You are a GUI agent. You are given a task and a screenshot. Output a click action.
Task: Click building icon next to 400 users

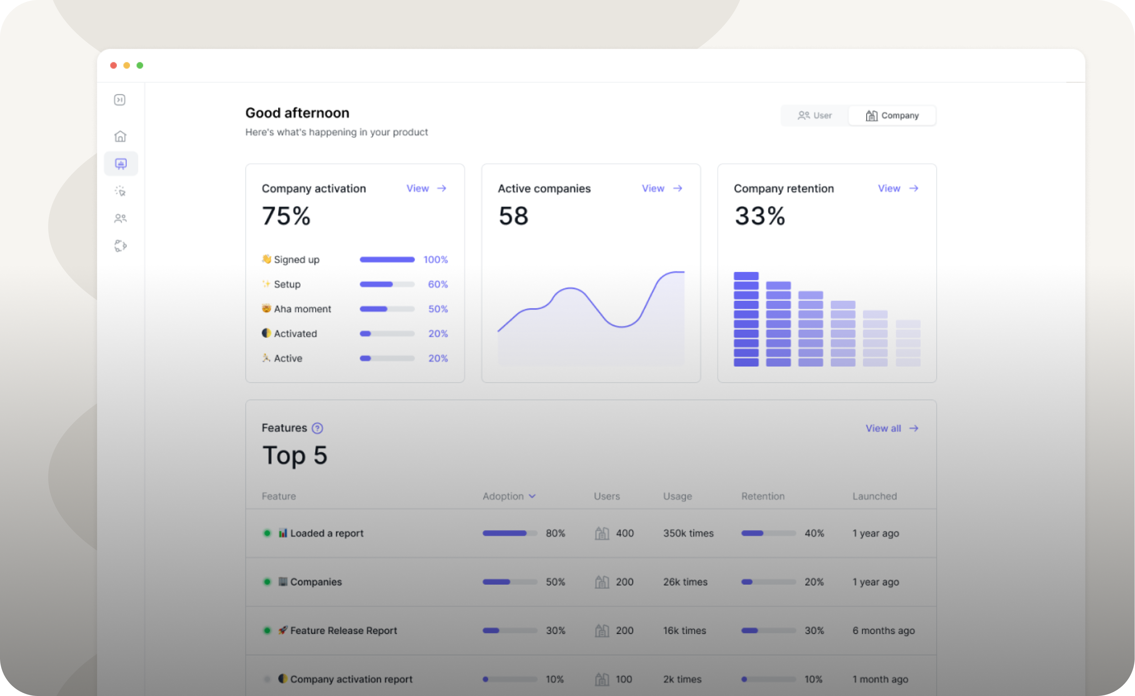tap(602, 533)
